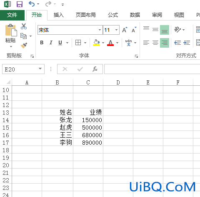Click the Excel application icon
The image size is (200, 197).
click(x=7, y=4)
